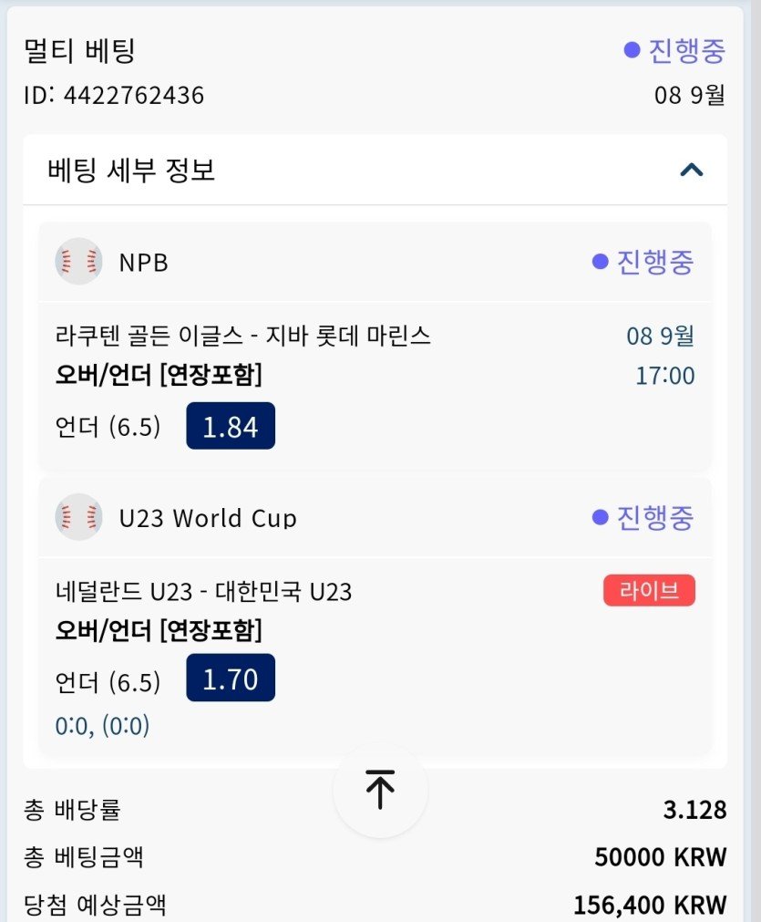Tap the scroll-to-top arrow button

pyautogui.click(x=380, y=790)
